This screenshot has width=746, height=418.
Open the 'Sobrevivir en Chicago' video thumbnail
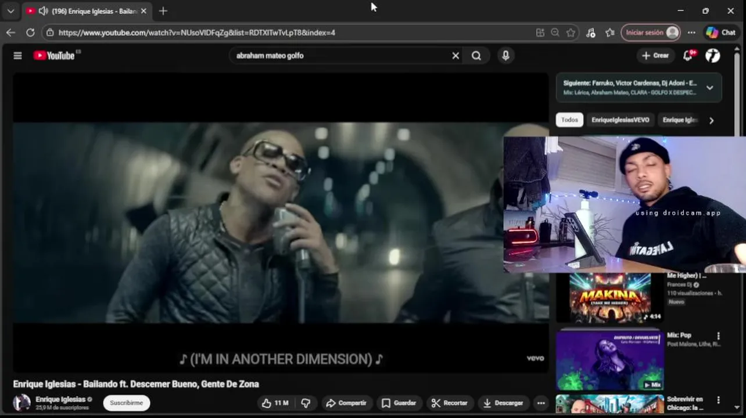tap(609, 403)
